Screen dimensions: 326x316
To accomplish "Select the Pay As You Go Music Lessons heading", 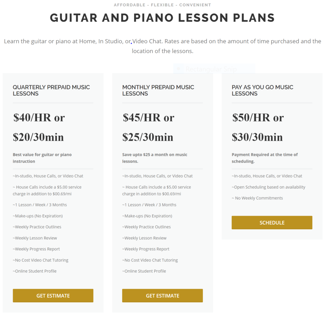I will [x=262, y=90].
